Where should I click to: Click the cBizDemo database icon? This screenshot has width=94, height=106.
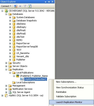(14, 24)
